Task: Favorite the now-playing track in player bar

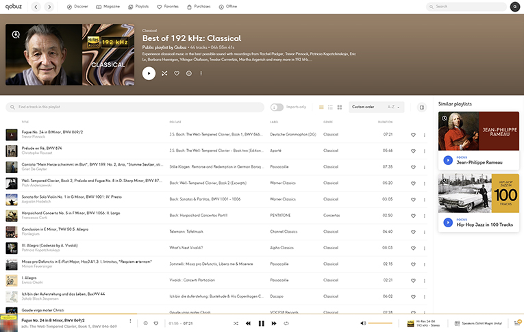Action: point(155,323)
